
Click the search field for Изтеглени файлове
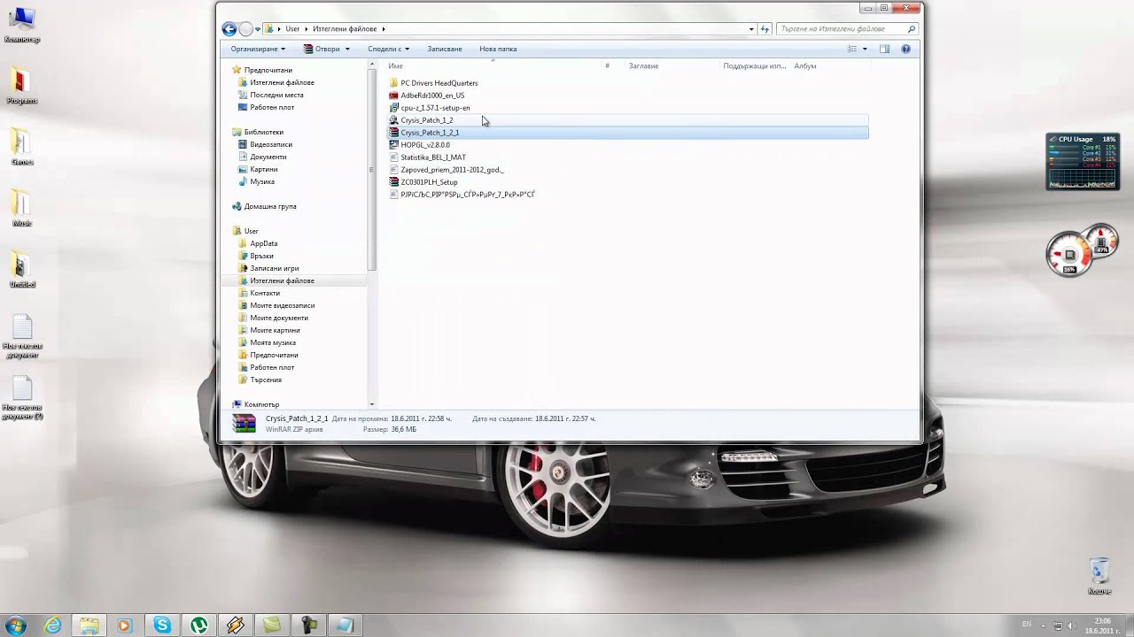[842, 29]
